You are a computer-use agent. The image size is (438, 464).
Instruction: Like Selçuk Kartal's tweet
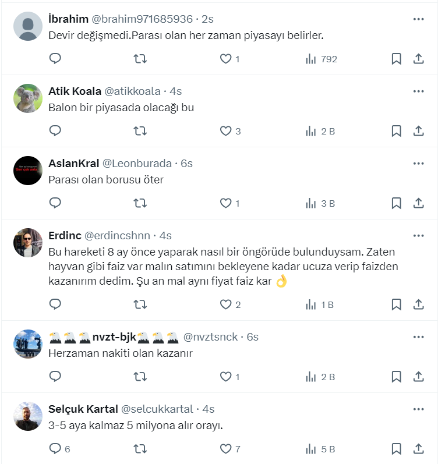[x=225, y=449]
